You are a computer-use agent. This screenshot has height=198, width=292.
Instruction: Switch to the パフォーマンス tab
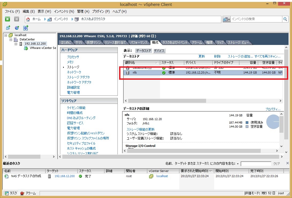(x=139, y=43)
